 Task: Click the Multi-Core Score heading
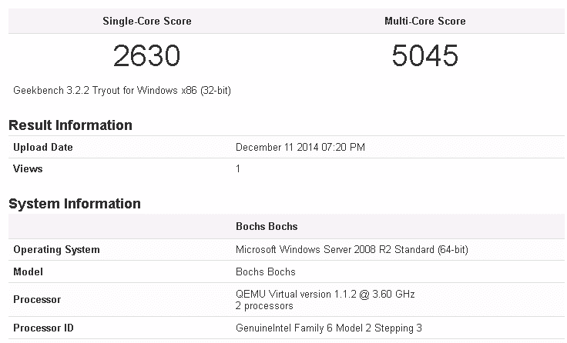click(x=424, y=21)
